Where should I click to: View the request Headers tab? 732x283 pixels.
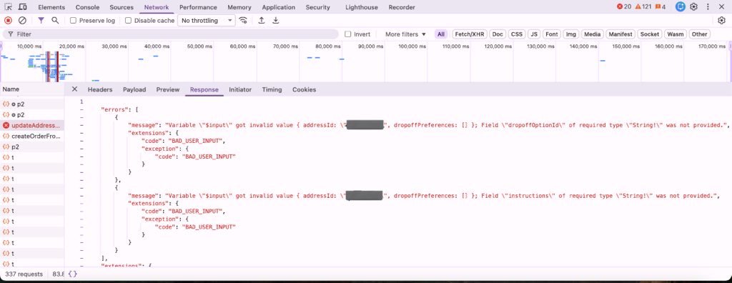100,89
